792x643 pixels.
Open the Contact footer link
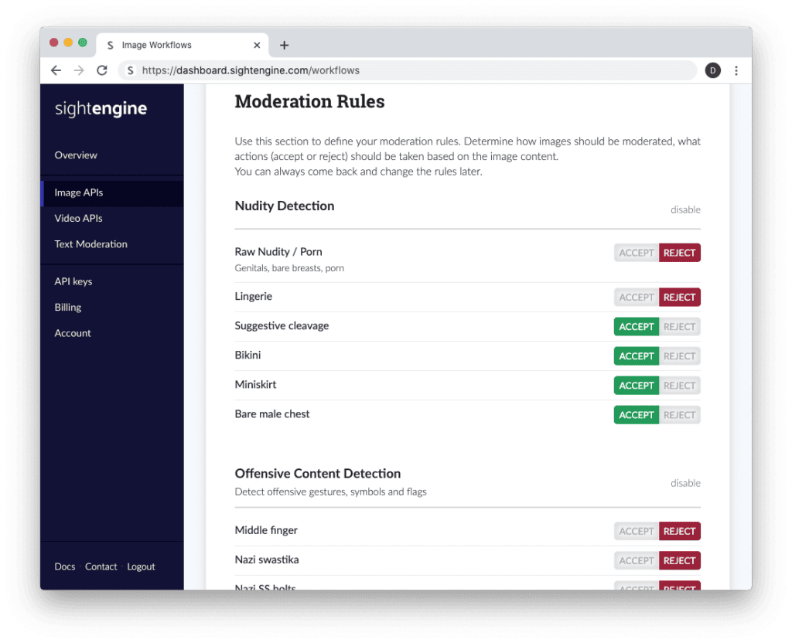[101, 566]
